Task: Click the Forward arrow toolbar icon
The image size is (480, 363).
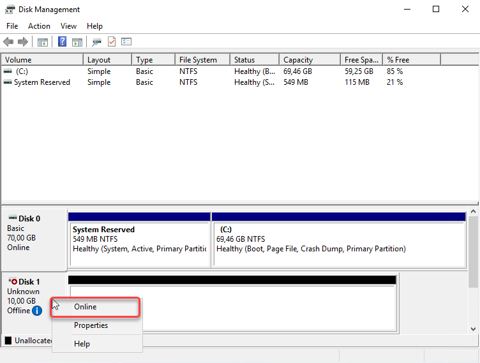Action: coord(23,42)
